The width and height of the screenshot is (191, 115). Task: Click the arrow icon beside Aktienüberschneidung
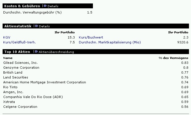(x=36, y=52)
